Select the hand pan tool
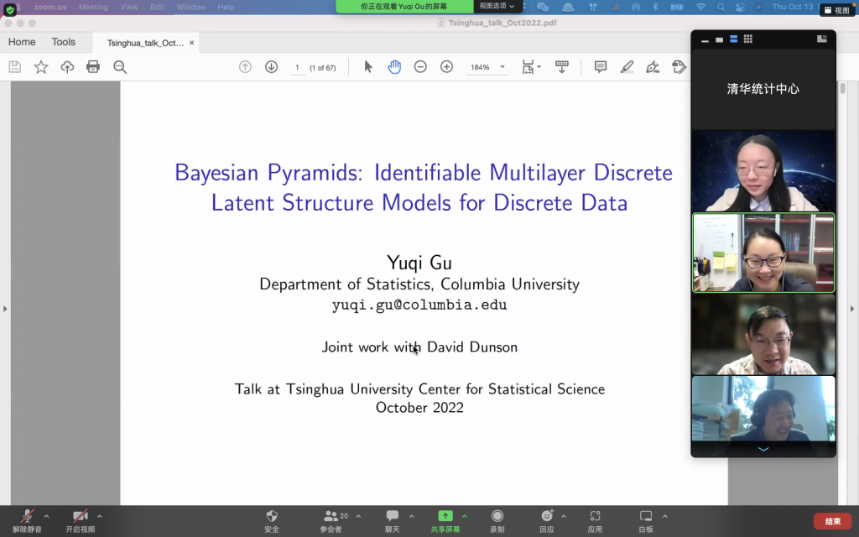The width and height of the screenshot is (859, 537). pyautogui.click(x=394, y=67)
